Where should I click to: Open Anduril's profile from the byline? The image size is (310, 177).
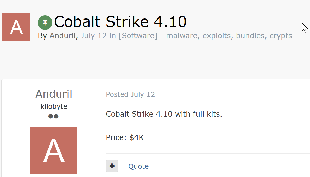click(x=62, y=36)
